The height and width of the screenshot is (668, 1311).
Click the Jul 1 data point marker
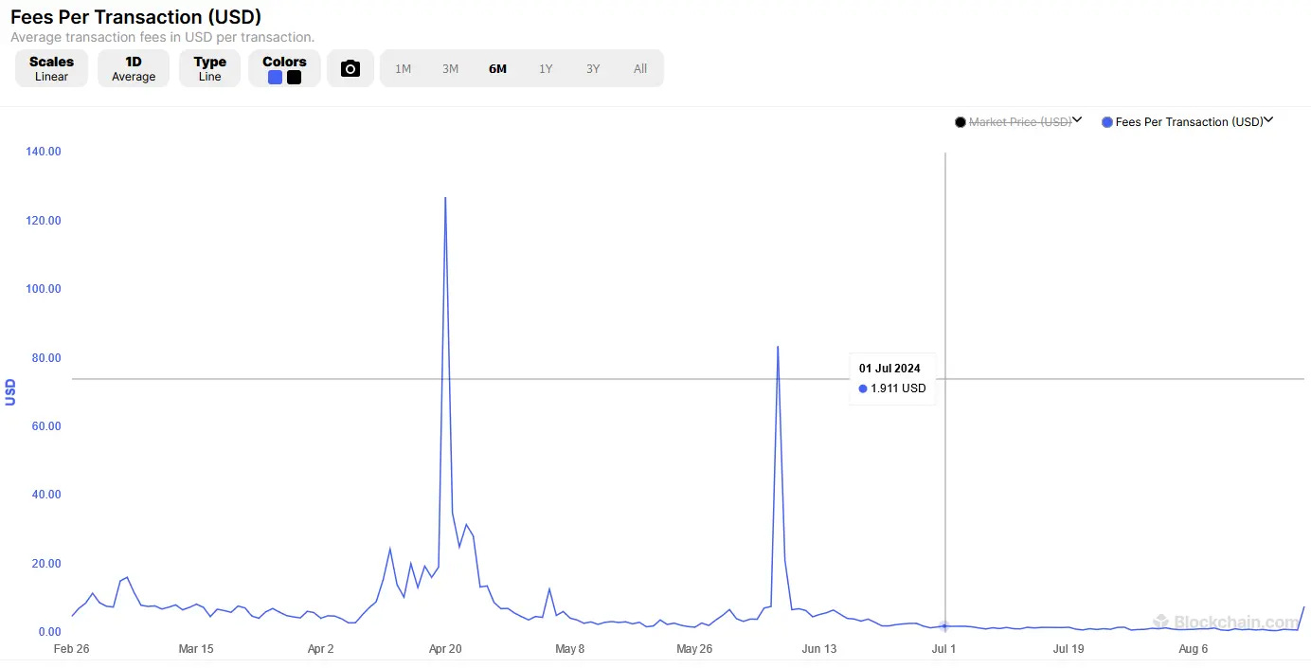click(944, 626)
